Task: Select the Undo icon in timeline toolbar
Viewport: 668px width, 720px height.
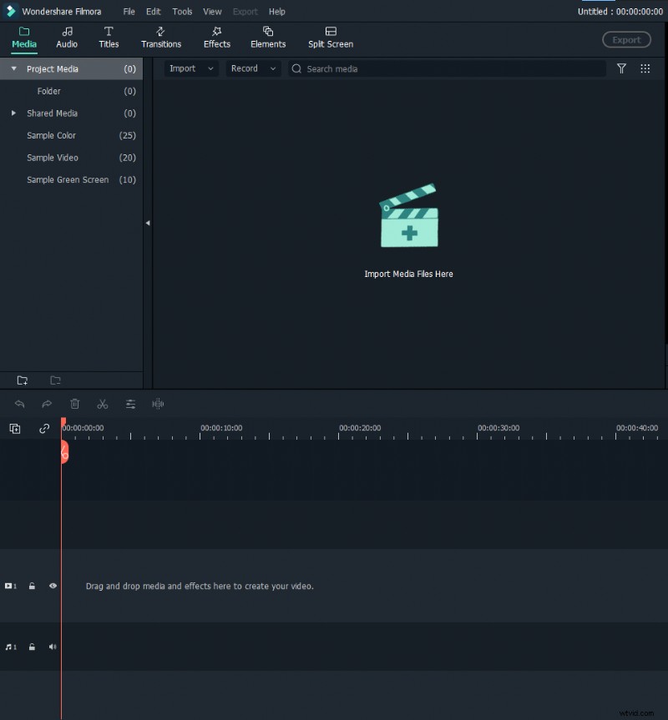Action: pyautogui.click(x=20, y=404)
